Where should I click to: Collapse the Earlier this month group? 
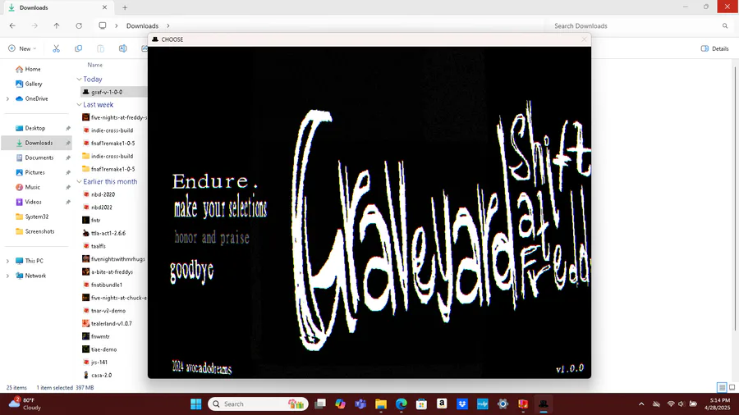point(79,181)
